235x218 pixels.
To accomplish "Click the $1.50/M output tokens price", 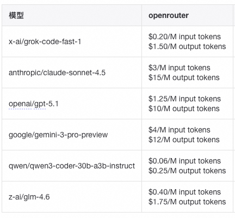I will (x=187, y=46).
